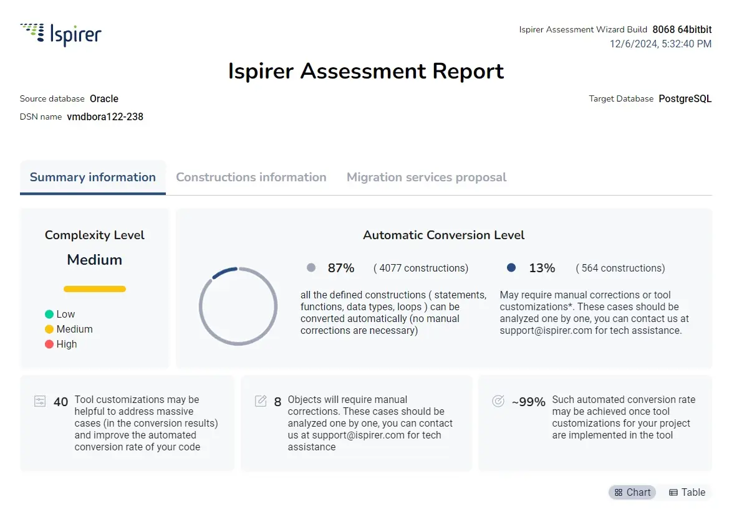Switch to Constructions information tab
752x512 pixels.
point(251,178)
